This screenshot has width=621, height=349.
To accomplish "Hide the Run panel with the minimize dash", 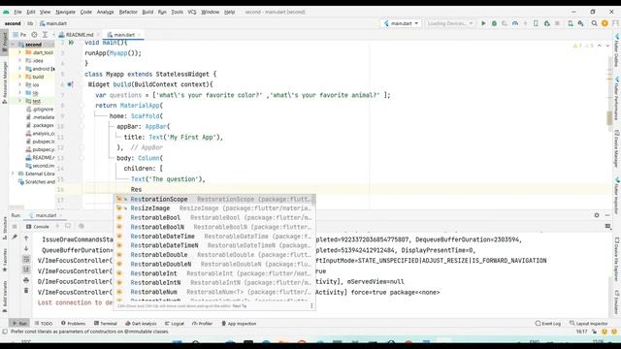I will pos(607,215).
